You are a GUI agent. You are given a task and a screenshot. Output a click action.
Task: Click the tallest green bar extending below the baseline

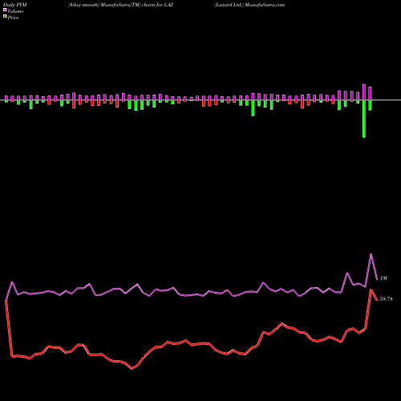click(x=364, y=119)
